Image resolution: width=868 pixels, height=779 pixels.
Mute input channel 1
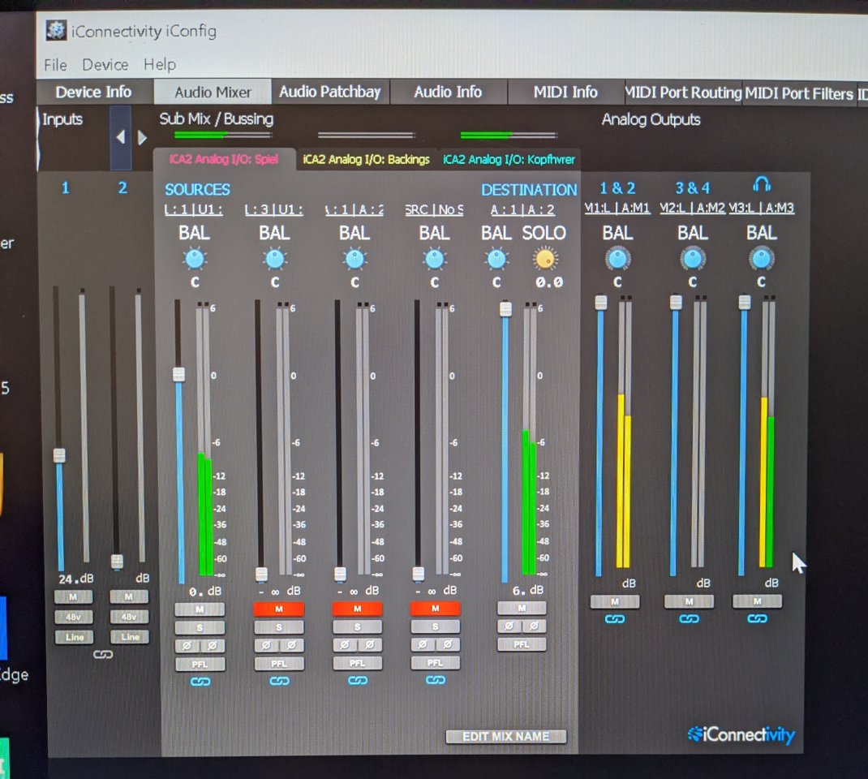73,597
